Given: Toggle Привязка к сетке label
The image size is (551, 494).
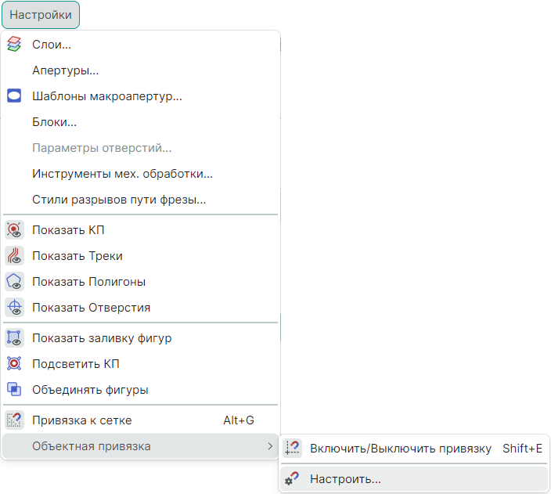Looking at the screenshot, I should (82, 420).
